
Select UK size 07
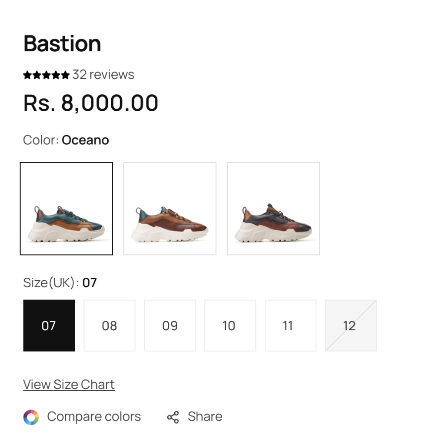coord(49,325)
